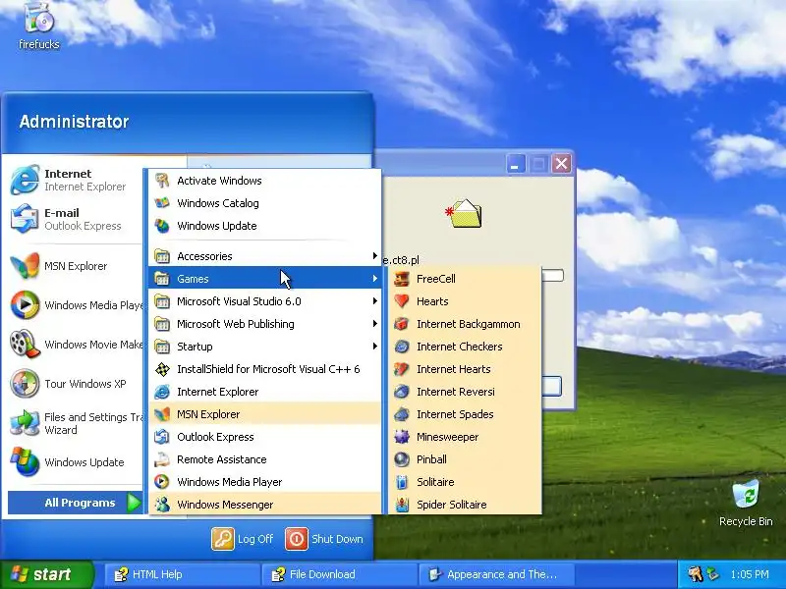This screenshot has width=786, height=589.
Task: Click the InstallShield for Visual C++ icon
Action: pyautogui.click(x=162, y=370)
